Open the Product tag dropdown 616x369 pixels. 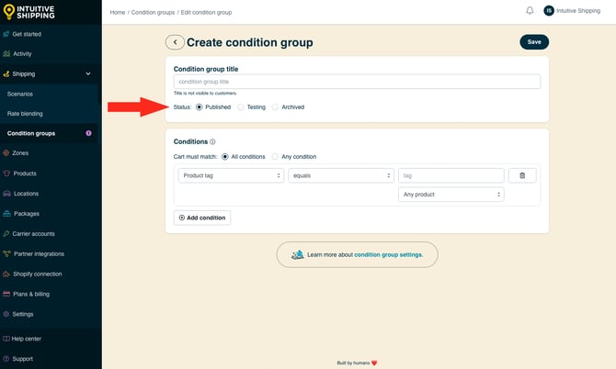click(231, 175)
